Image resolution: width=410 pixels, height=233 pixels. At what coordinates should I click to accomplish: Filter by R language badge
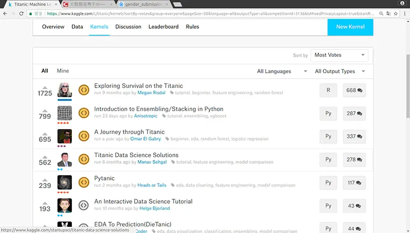pyautogui.click(x=328, y=90)
